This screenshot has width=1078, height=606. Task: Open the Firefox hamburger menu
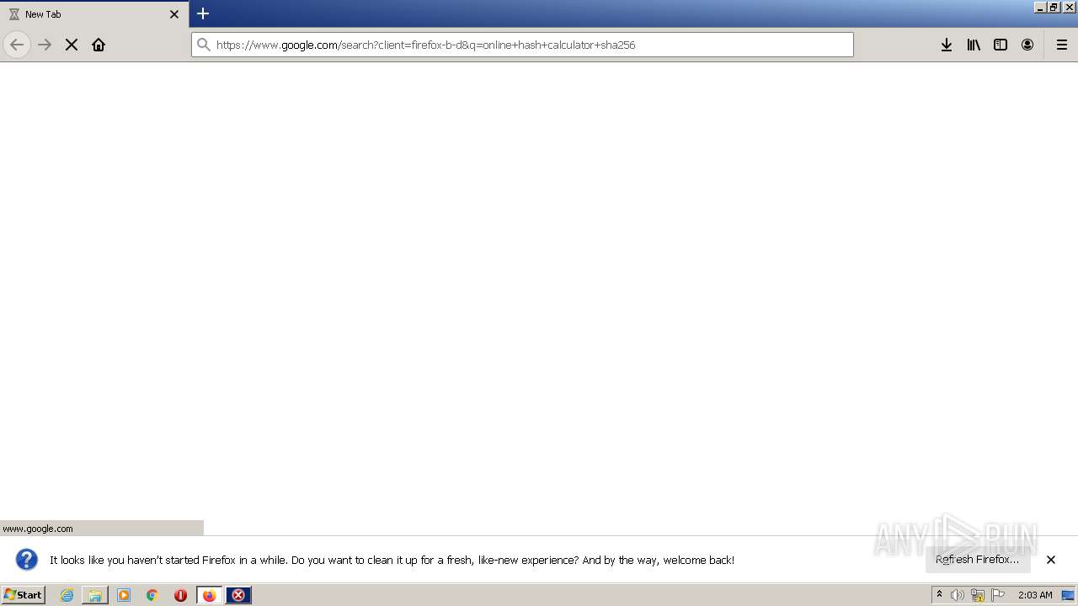[1062, 45]
